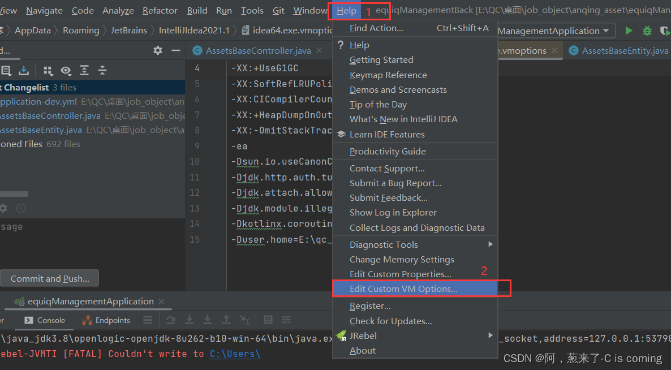The height and width of the screenshot is (370, 671).
Task: Open the Window menu
Action: (310, 11)
